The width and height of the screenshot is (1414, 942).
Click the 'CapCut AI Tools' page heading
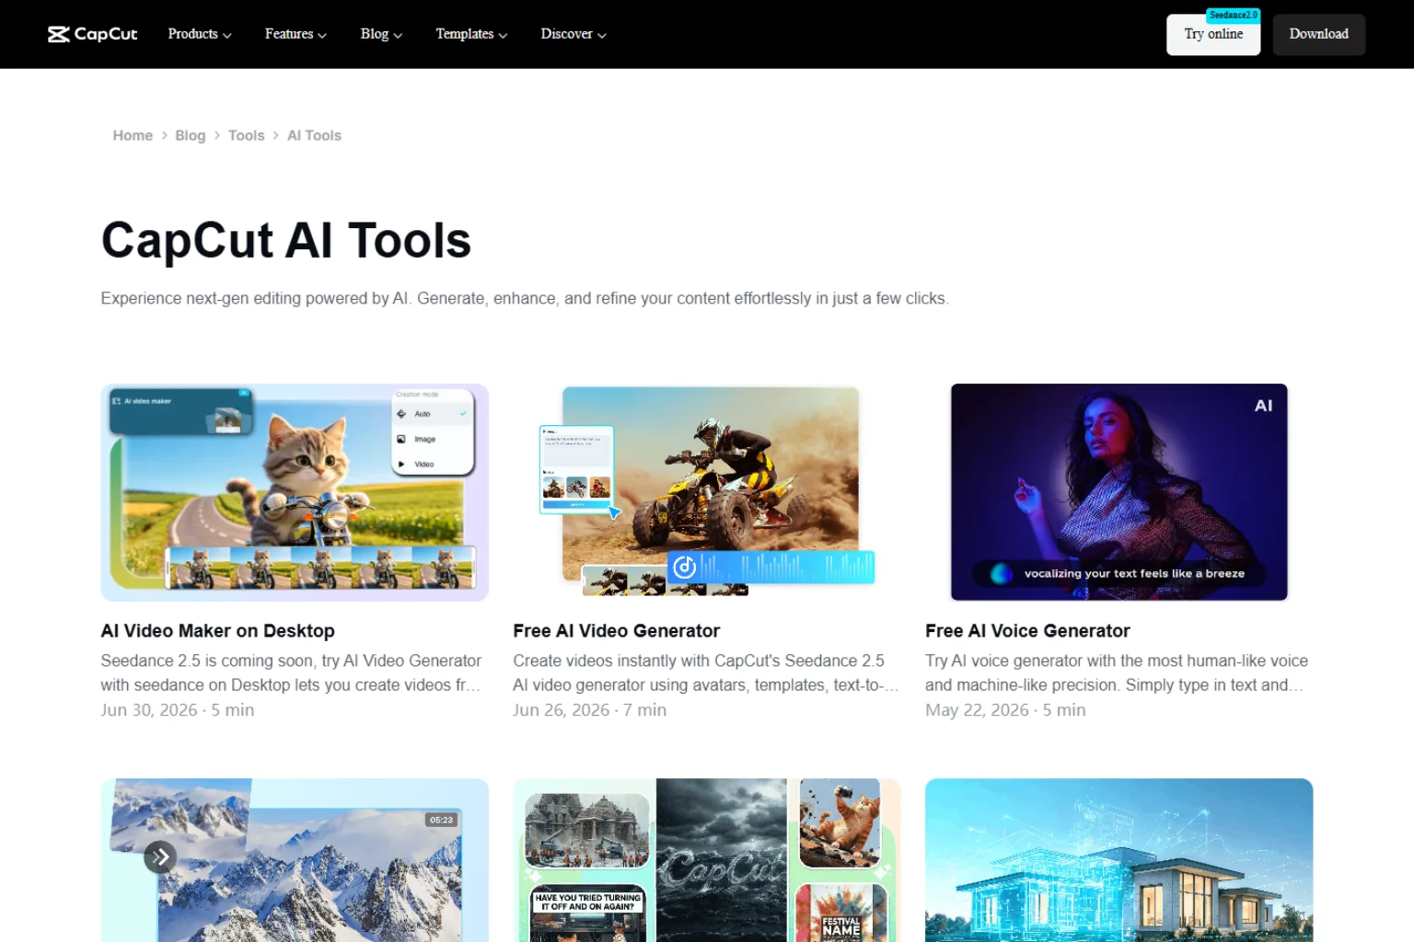pyautogui.click(x=286, y=241)
